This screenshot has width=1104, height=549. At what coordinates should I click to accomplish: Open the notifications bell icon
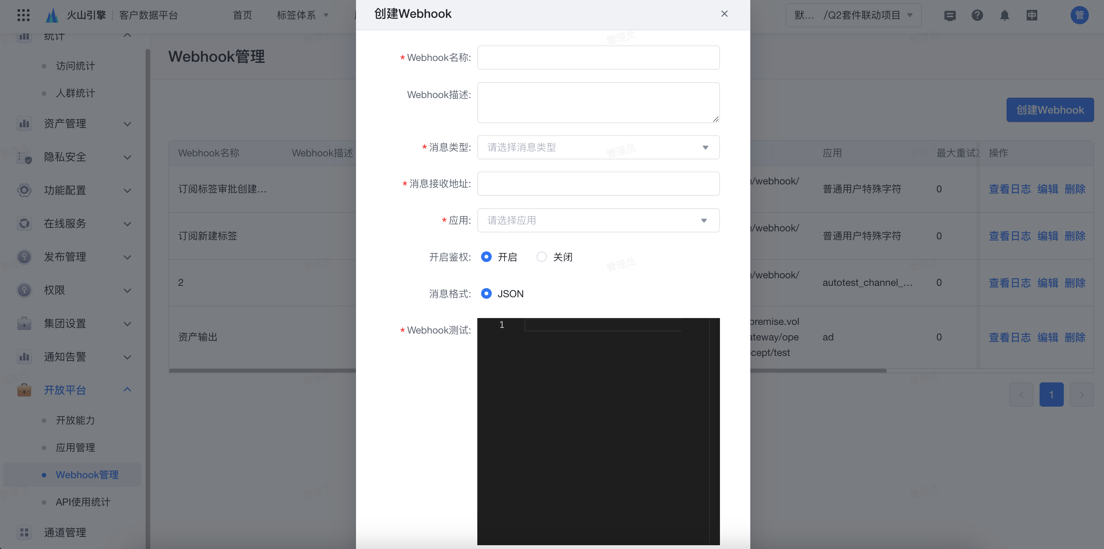1004,16
